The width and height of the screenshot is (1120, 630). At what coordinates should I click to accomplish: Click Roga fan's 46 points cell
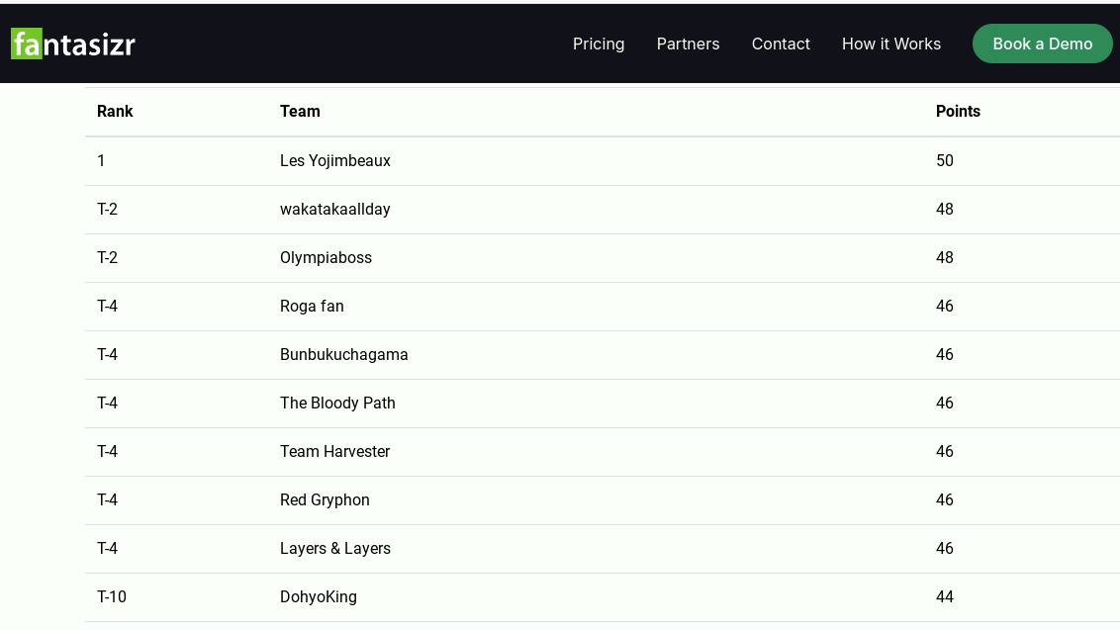click(x=944, y=307)
